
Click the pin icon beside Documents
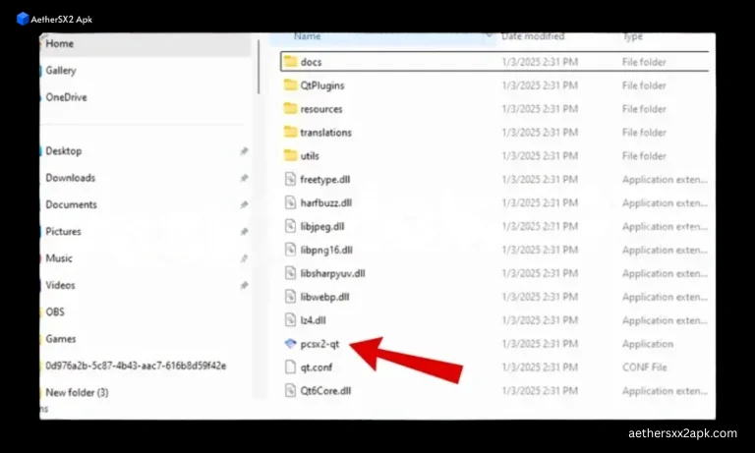coord(244,204)
